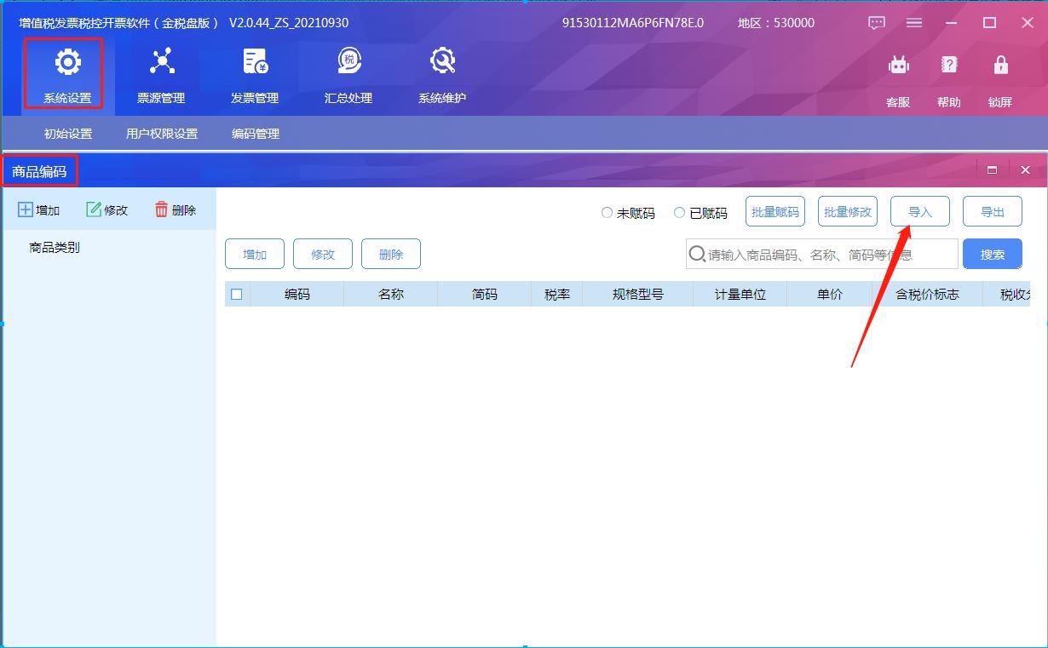Lock the screen with 锁屏
1048x648 pixels.
pos(999,77)
